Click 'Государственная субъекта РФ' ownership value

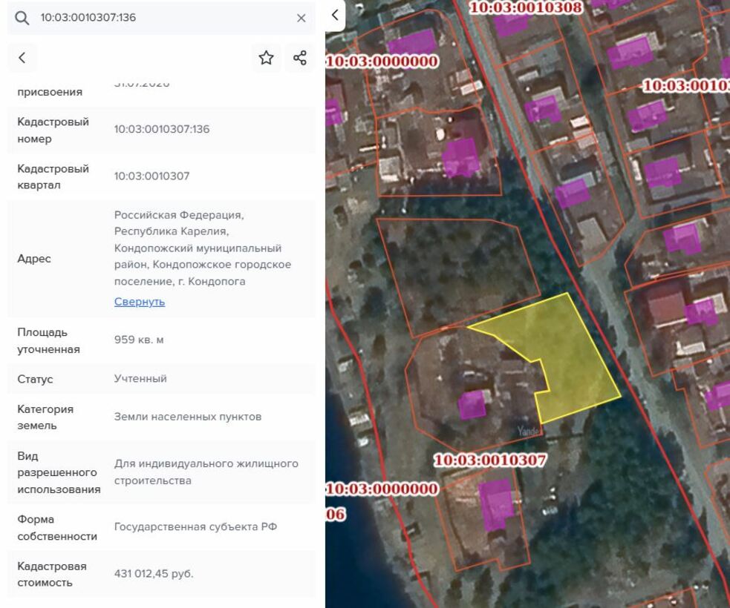tap(195, 526)
